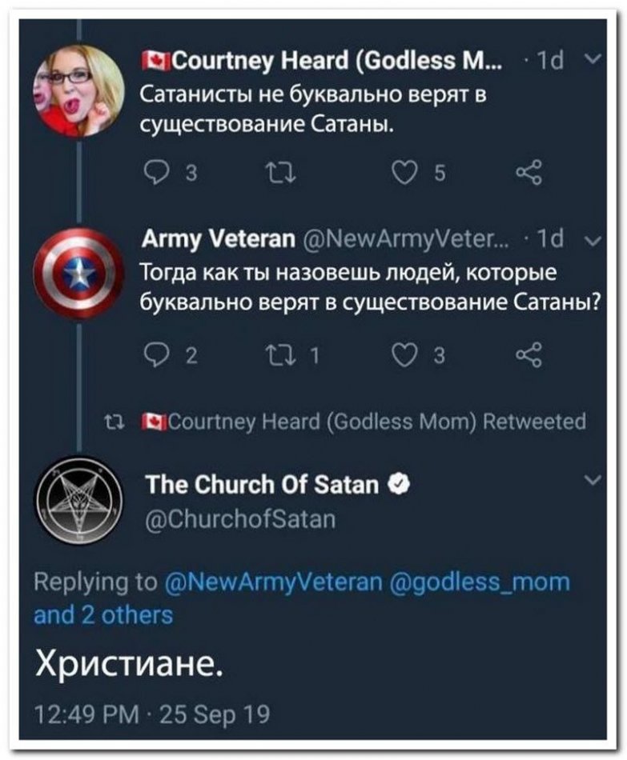Show the 'and 2 others' recipients

(x=104, y=615)
